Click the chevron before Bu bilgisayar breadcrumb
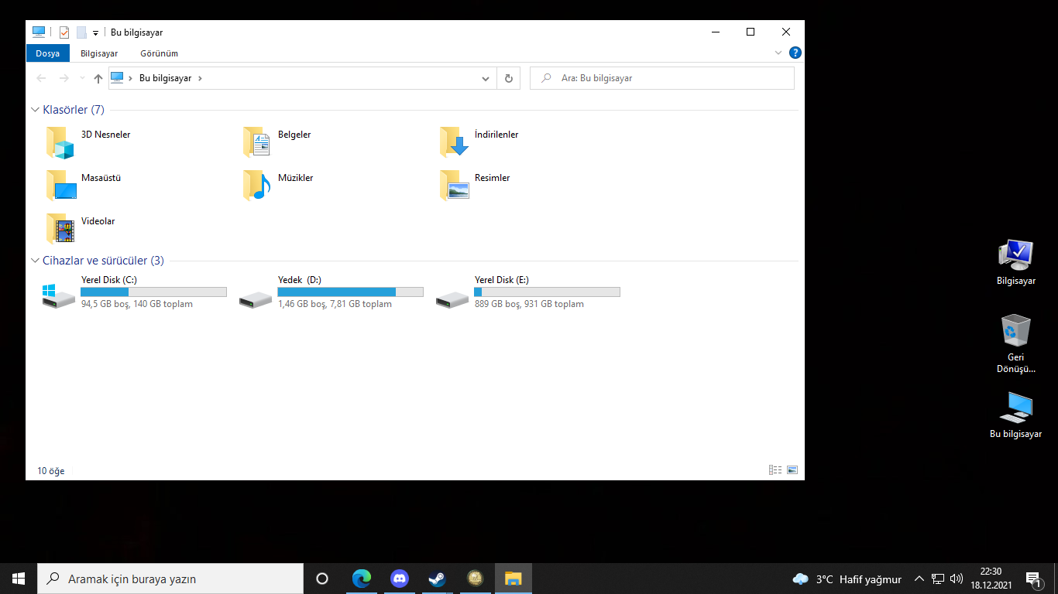 pos(130,78)
